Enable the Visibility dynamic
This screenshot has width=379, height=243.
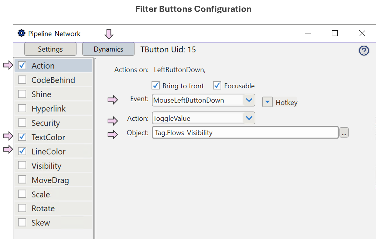(22, 165)
